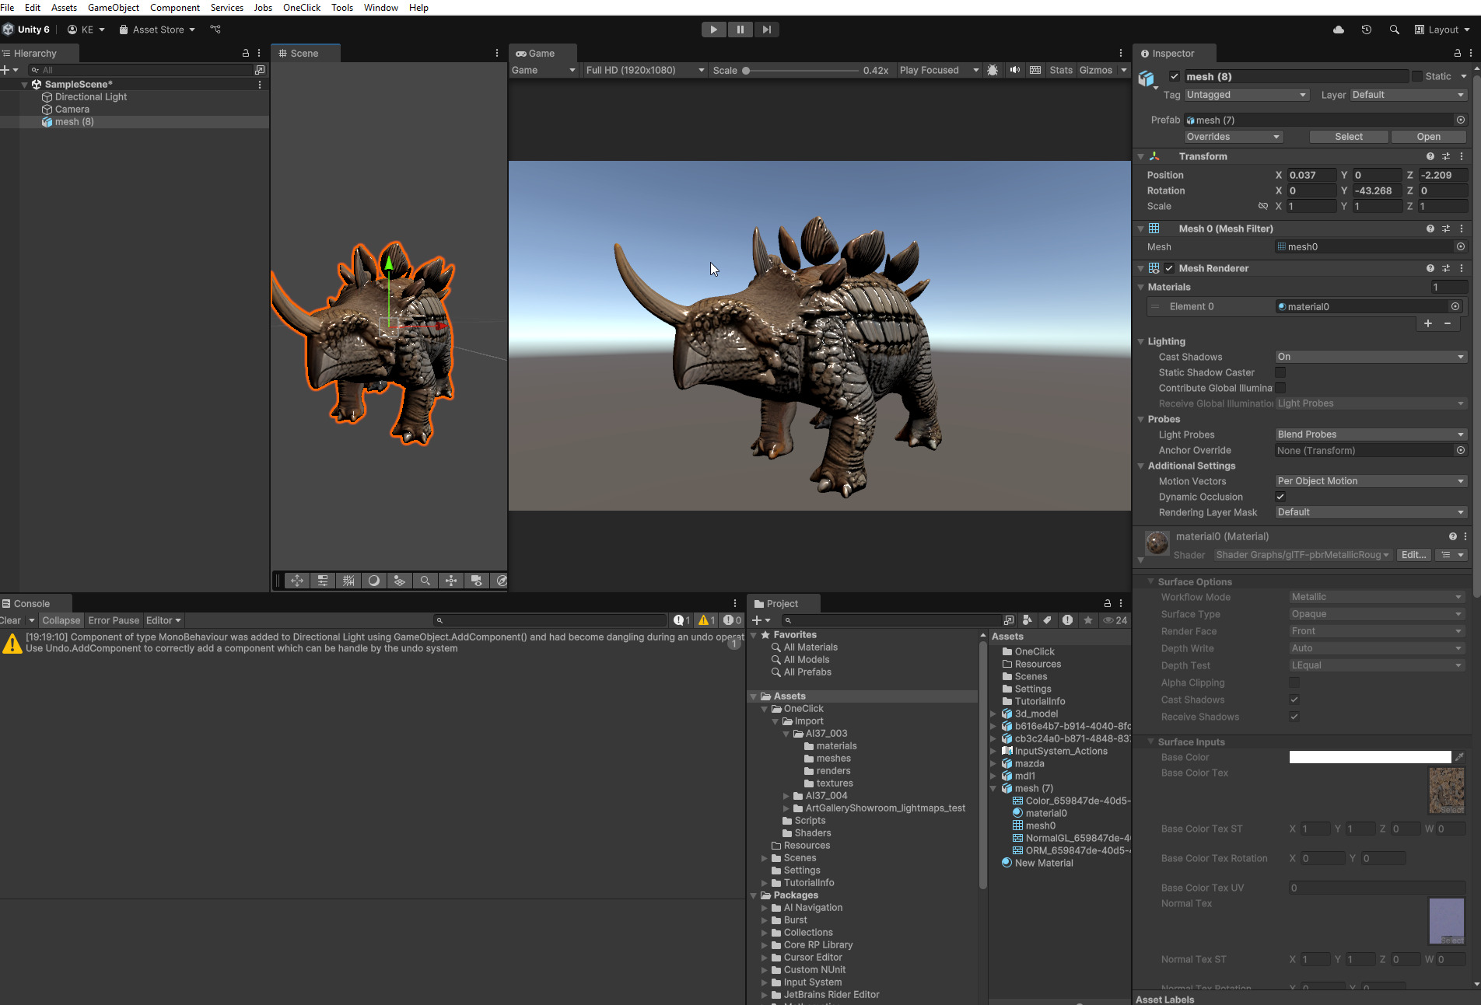Open the Tag Untagged dropdown
Image resolution: width=1481 pixels, height=1005 pixels.
coord(1247,95)
